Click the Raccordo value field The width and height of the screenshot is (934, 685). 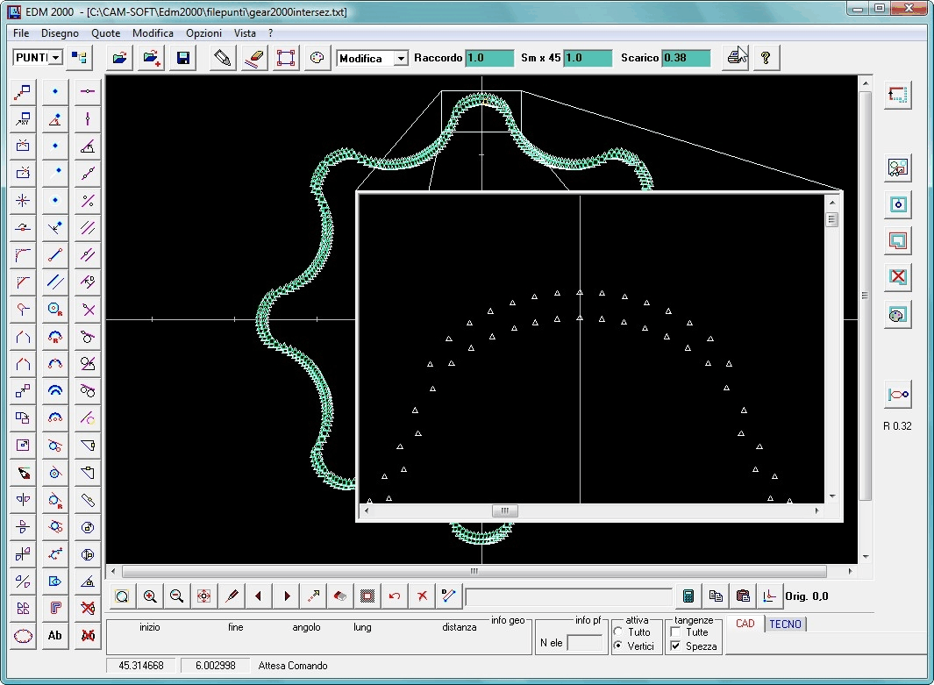(489, 58)
